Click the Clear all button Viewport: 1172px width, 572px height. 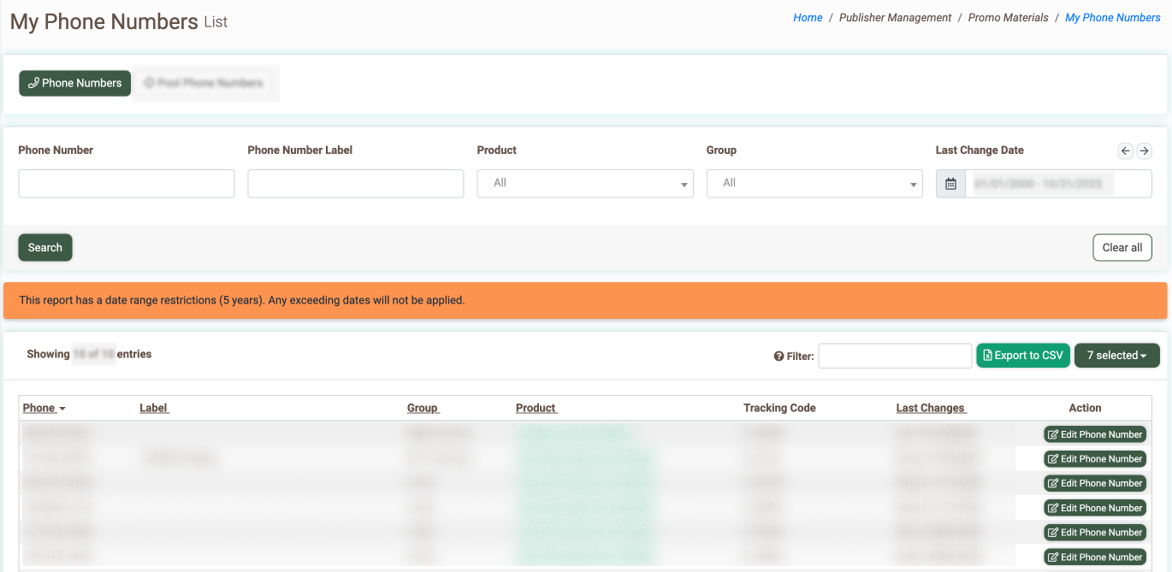pyautogui.click(x=1122, y=247)
